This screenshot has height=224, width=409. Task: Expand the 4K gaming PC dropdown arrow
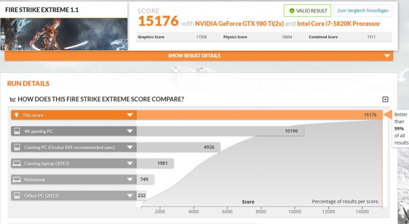pyautogui.click(x=130, y=131)
